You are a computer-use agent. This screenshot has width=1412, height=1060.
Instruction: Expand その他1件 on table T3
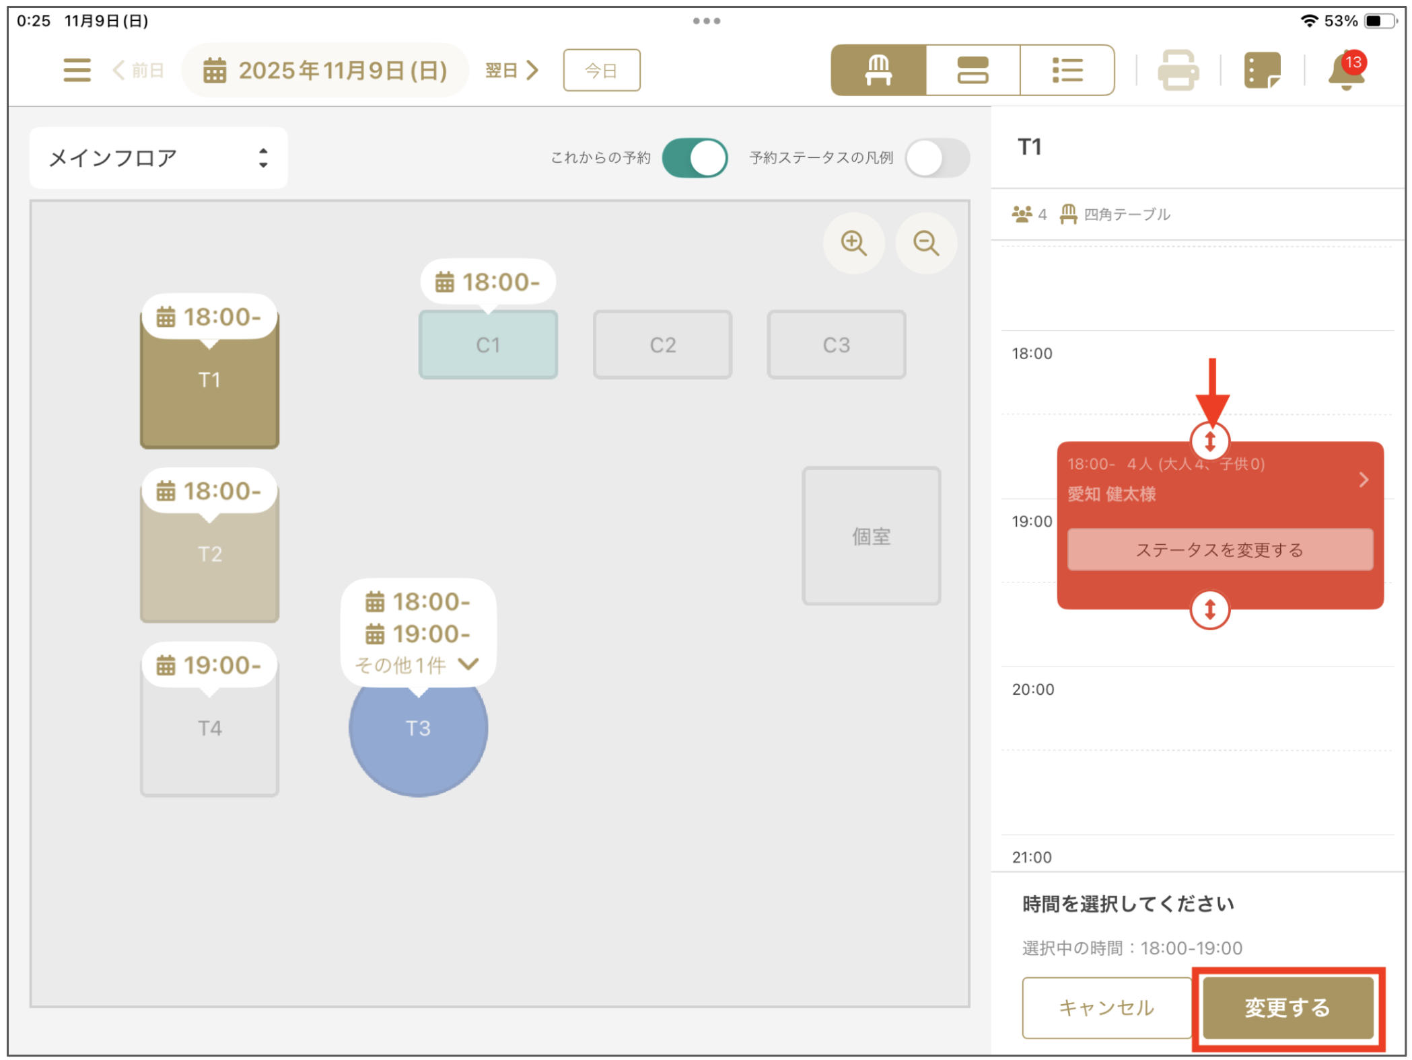click(417, 665)
